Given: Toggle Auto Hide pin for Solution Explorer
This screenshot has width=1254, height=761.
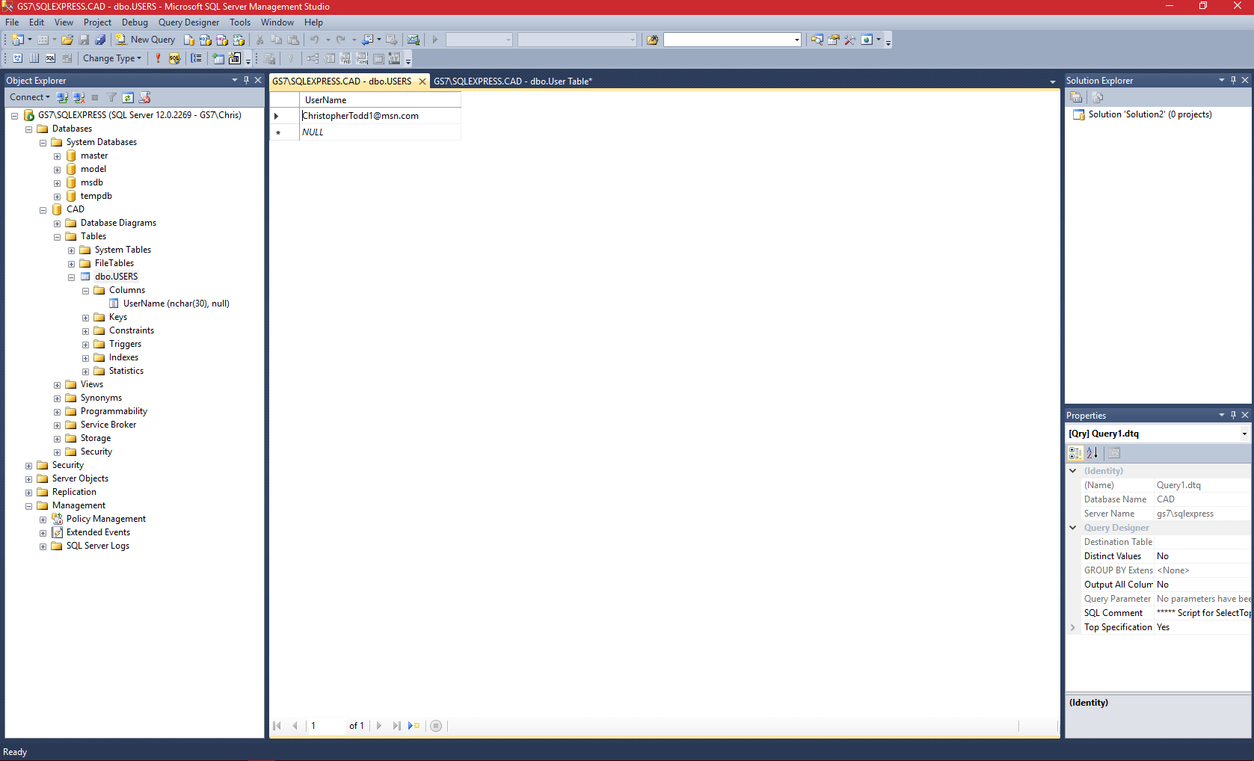Looking at the screenshot, I should (x=1233, y=80).
